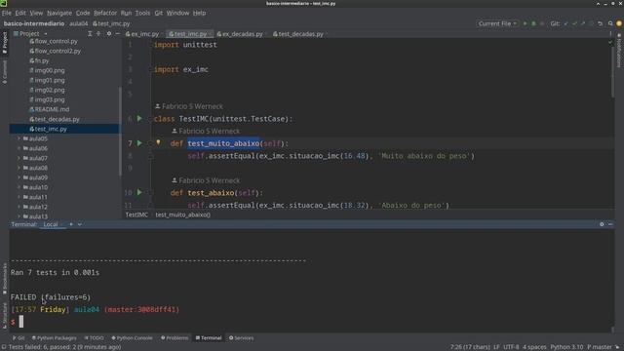Open the Project vertical sidebar tab
The width and height of the screenshot is (624, 351).
click(4, 43)
